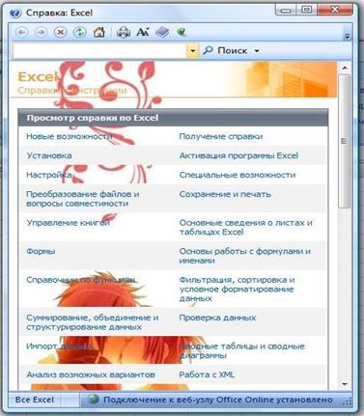The height and width of the screenshot is (416, 364).
Task: Open the Установка topic
Action: click(x=49, y=155)
